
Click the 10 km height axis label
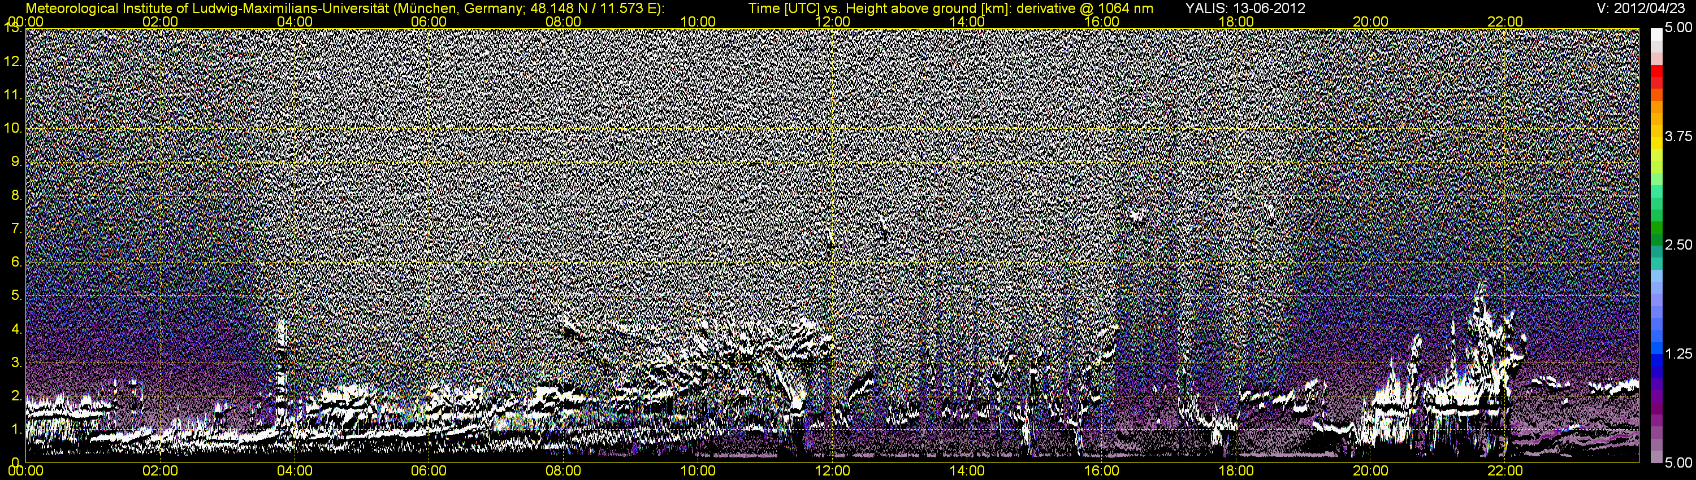(x=13, y=128)
